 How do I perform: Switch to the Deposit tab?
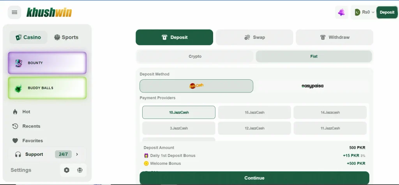pos(174,37)
